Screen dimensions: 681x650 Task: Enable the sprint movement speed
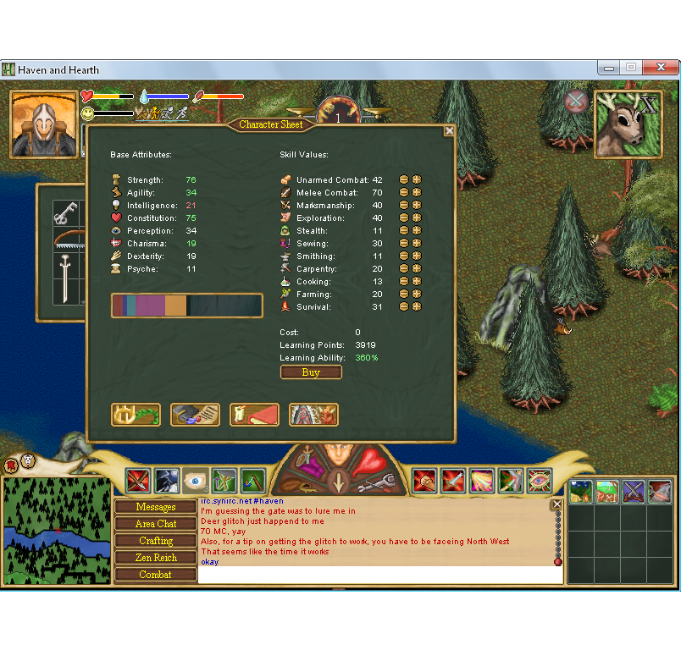click(x=180, y=113)
